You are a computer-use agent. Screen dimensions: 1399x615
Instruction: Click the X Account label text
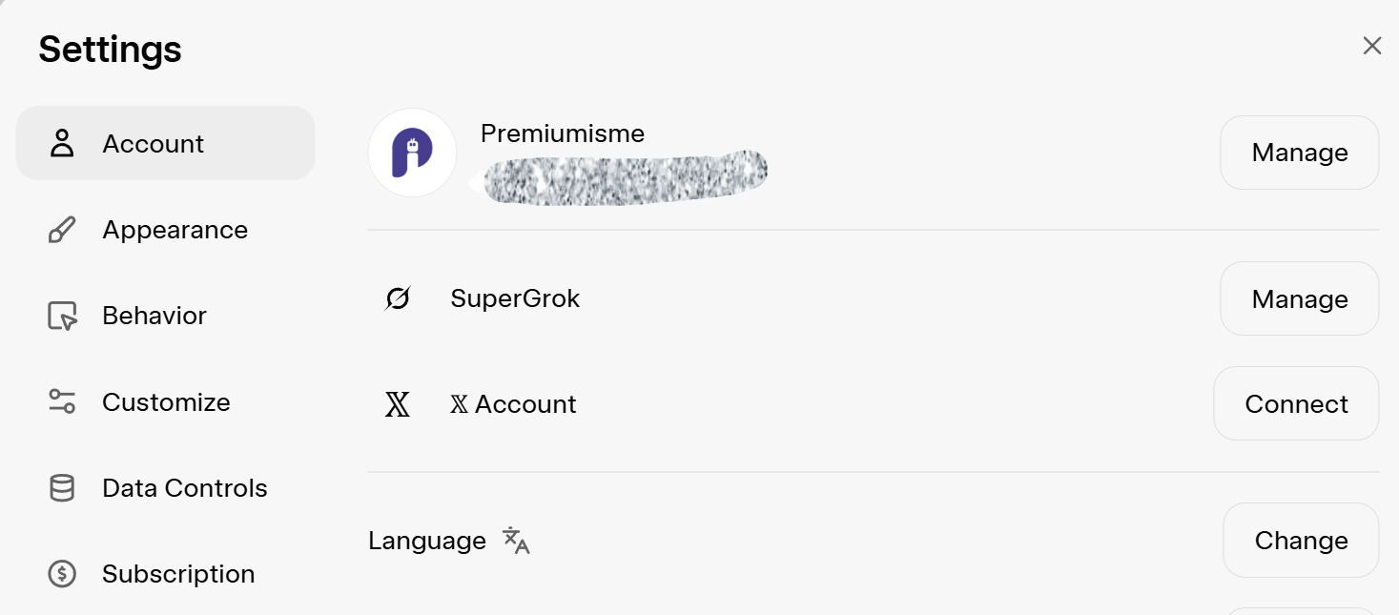pos(514,404)
